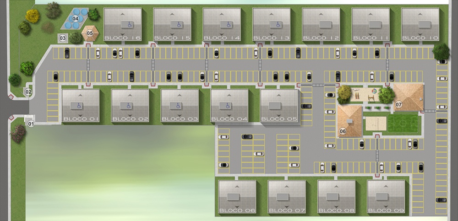
Task: Select the number 07 building marker
Action: [x=399, y=105]
